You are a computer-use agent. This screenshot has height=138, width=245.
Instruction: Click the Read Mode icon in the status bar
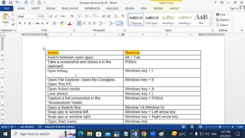[x=183, y=127]
